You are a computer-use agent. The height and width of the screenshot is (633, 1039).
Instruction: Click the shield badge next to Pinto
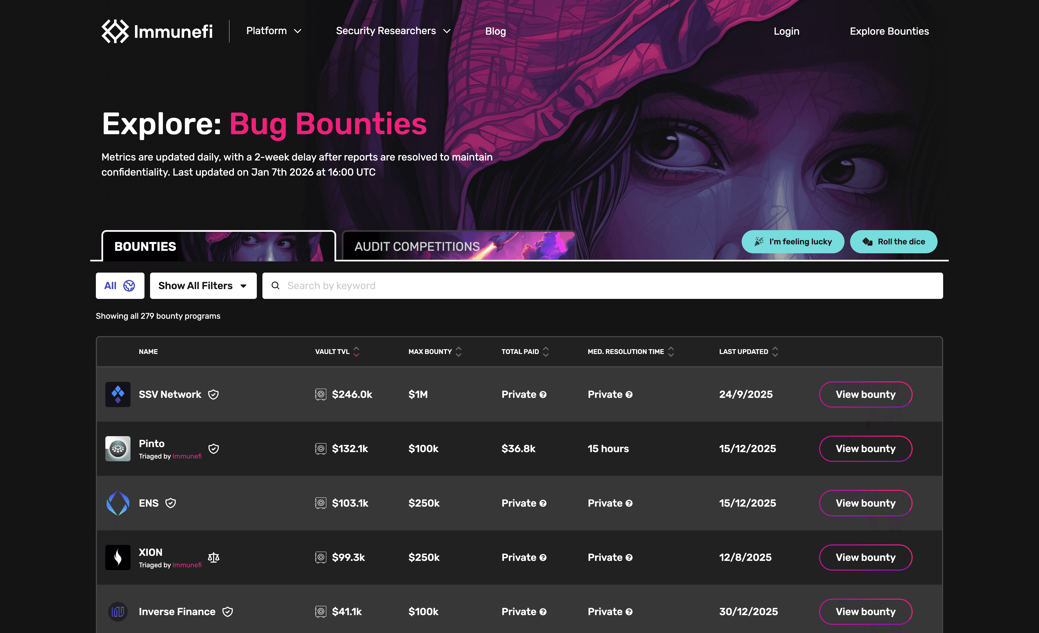(214, 448)
